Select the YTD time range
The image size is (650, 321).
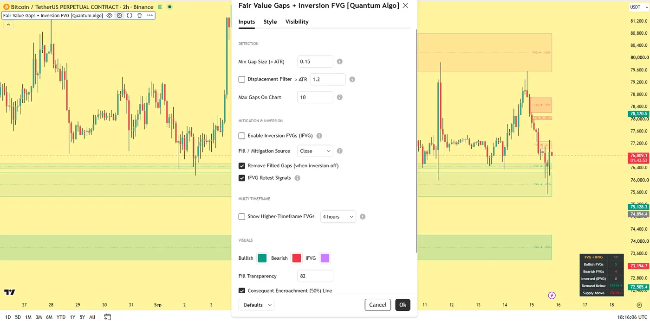[61, 317]
